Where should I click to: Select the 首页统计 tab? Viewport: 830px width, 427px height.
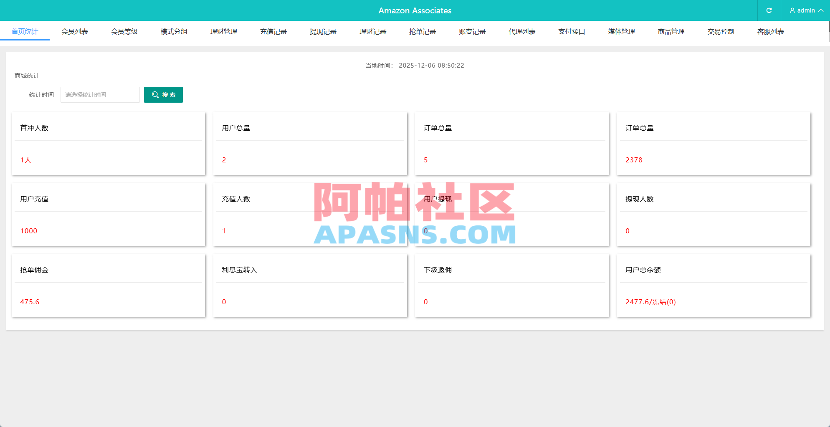pyautogui.click(x=25, y=32)
